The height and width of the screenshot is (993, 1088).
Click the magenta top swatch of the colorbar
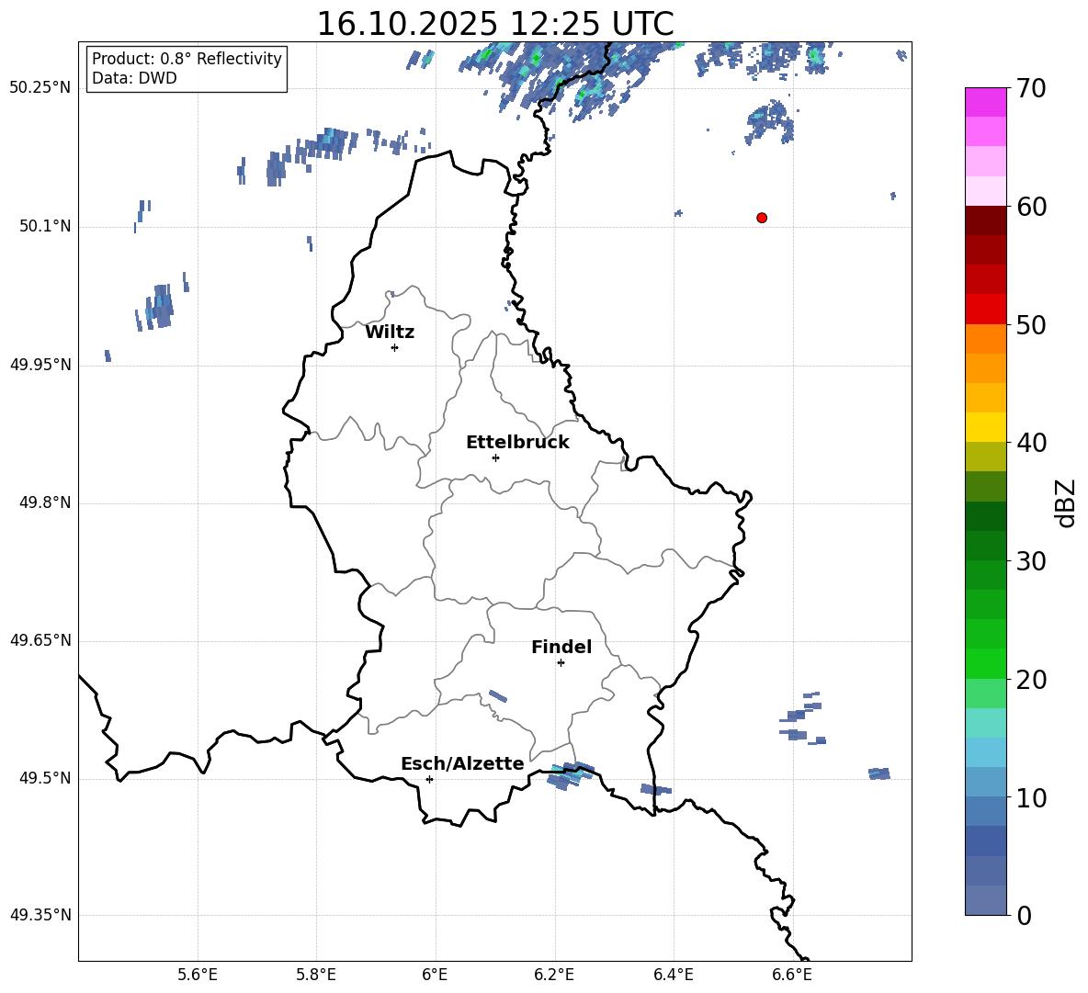point(986,102)
